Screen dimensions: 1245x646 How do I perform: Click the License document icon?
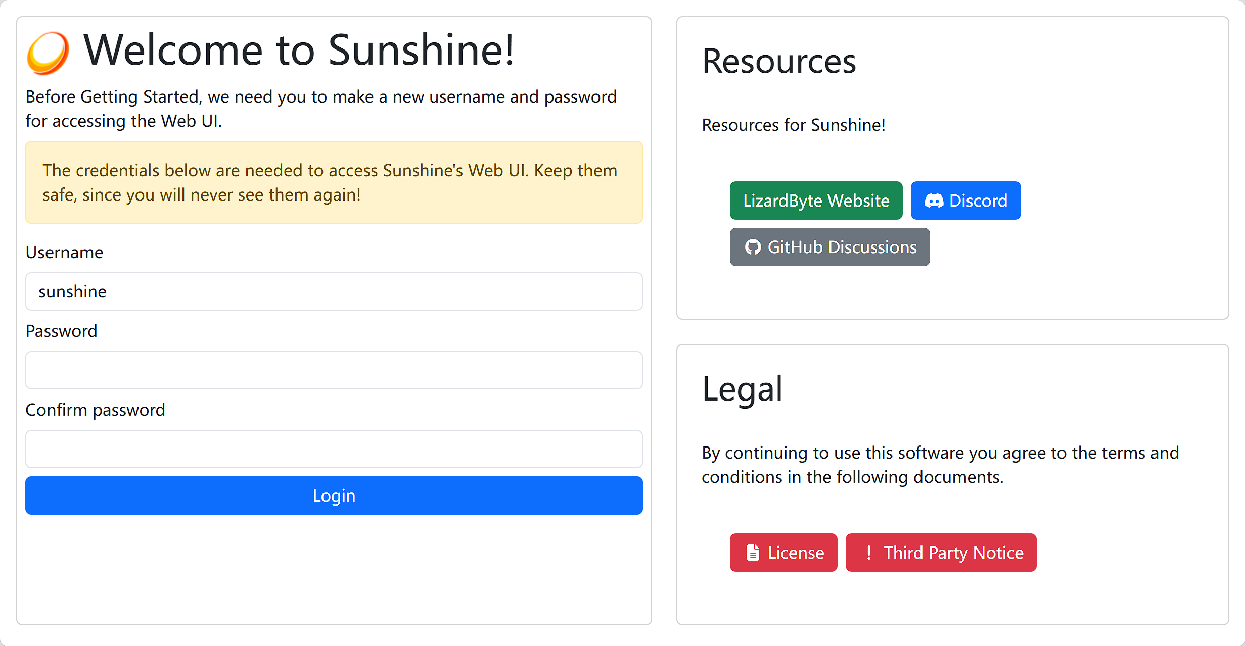[x=753, y=553]
